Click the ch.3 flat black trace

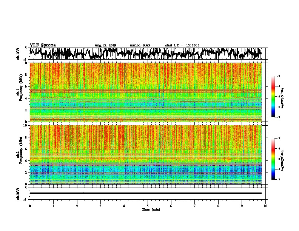pyautogui.click(x=145, y=193)
